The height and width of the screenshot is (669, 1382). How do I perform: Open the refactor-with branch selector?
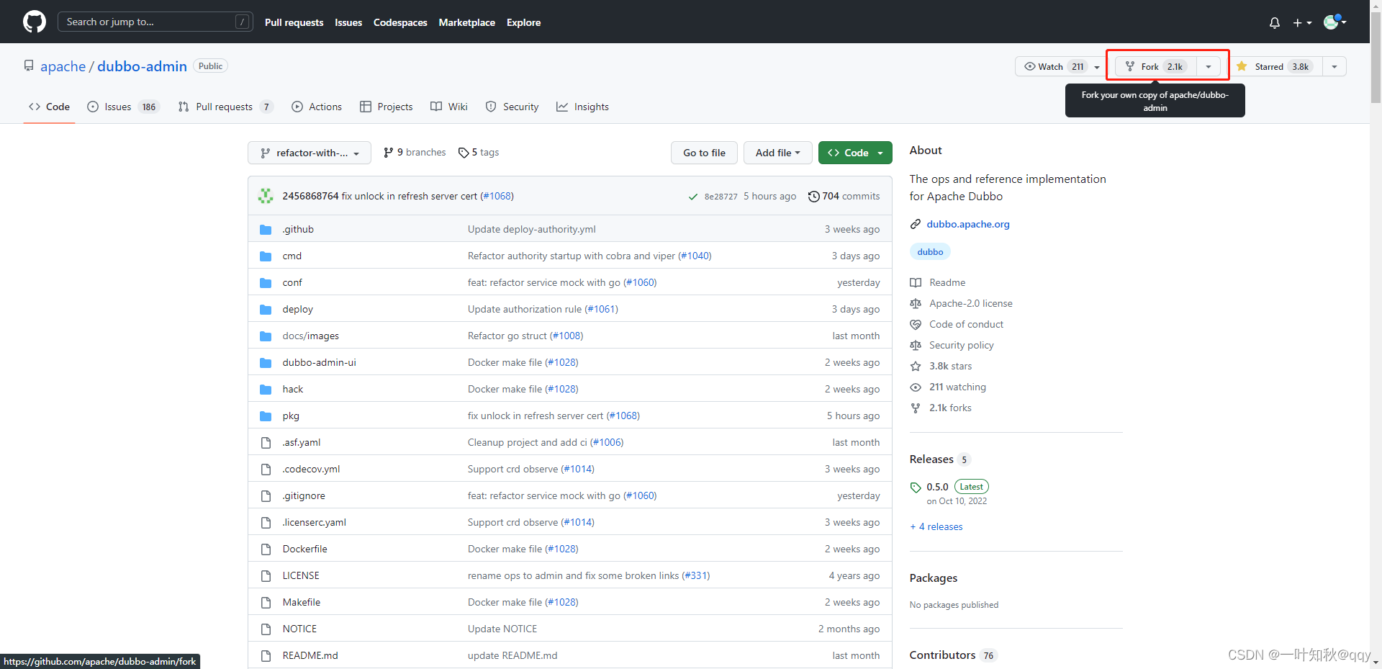click(x=310, y=153)
